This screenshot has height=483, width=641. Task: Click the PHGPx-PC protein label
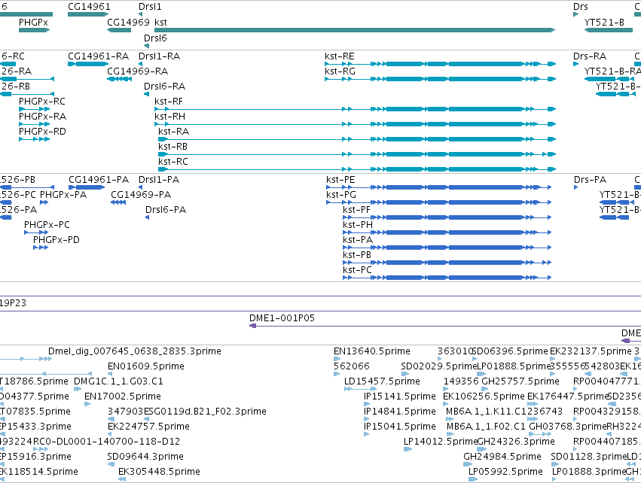coord(47,225)
